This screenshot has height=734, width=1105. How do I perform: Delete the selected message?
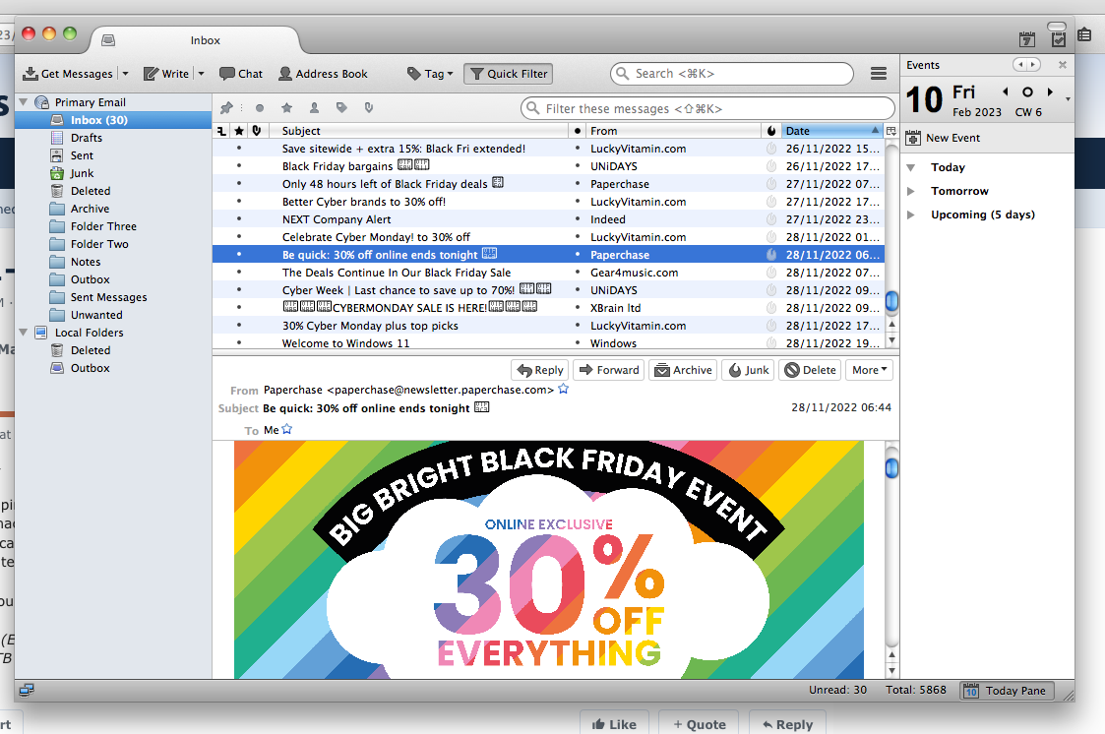click(x=810, y=370)
